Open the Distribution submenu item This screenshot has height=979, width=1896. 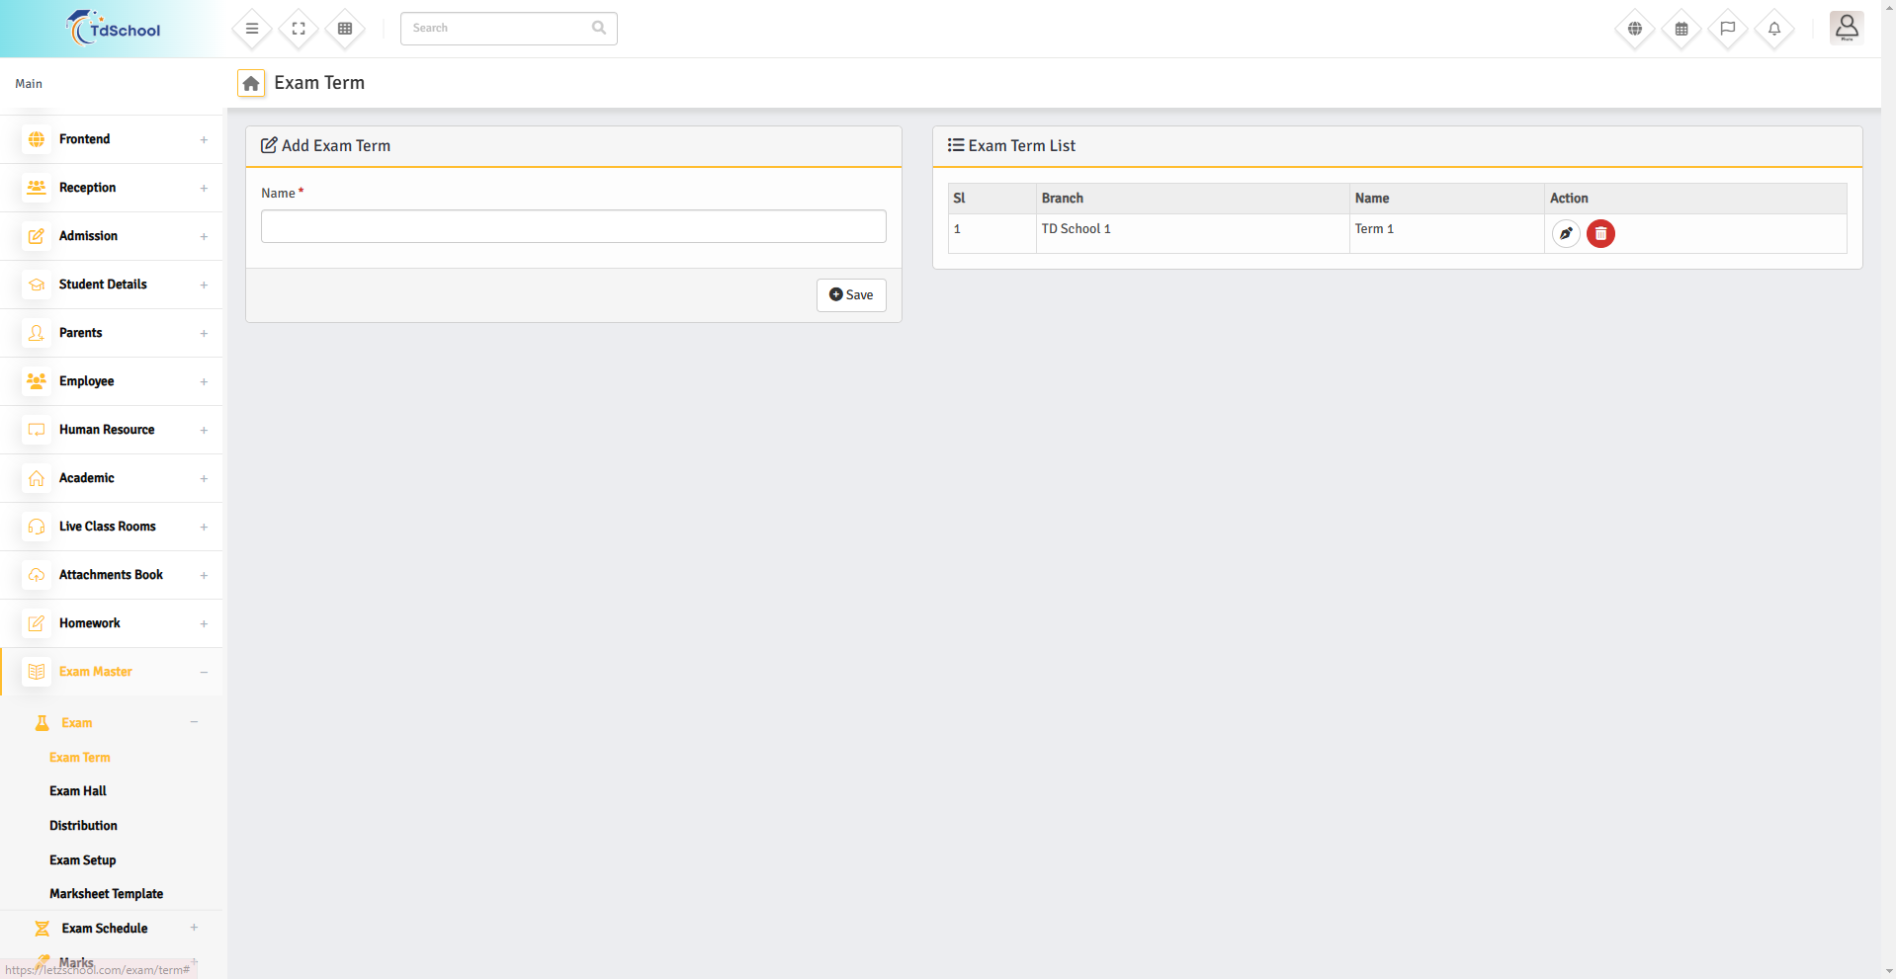(83, 826)
